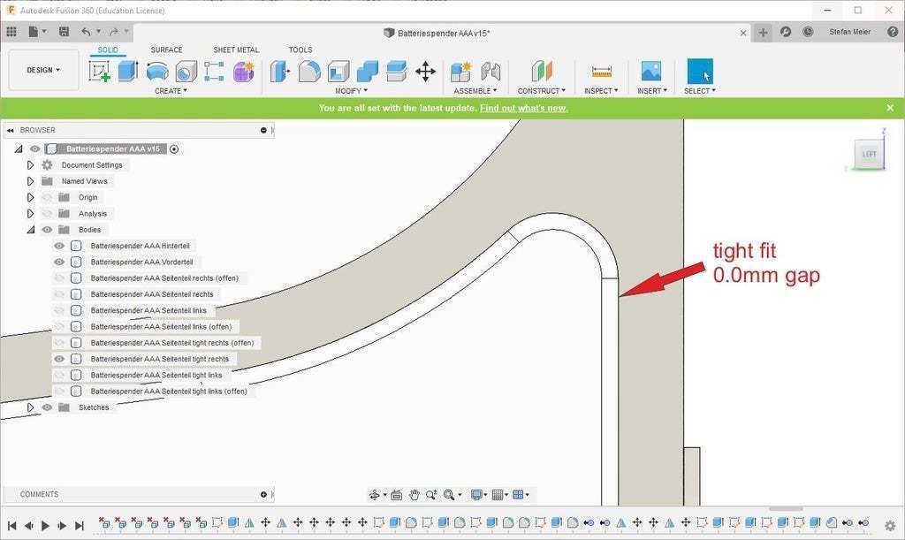Hide Batteriespender AAA Hinterteil body
The height and width of the screenshot is (540, 905).
pos(59,246)
